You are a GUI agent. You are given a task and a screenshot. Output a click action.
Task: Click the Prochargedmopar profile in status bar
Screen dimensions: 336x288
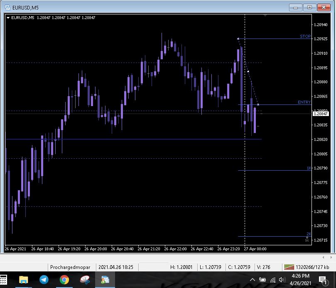click(x=70, y=267)
